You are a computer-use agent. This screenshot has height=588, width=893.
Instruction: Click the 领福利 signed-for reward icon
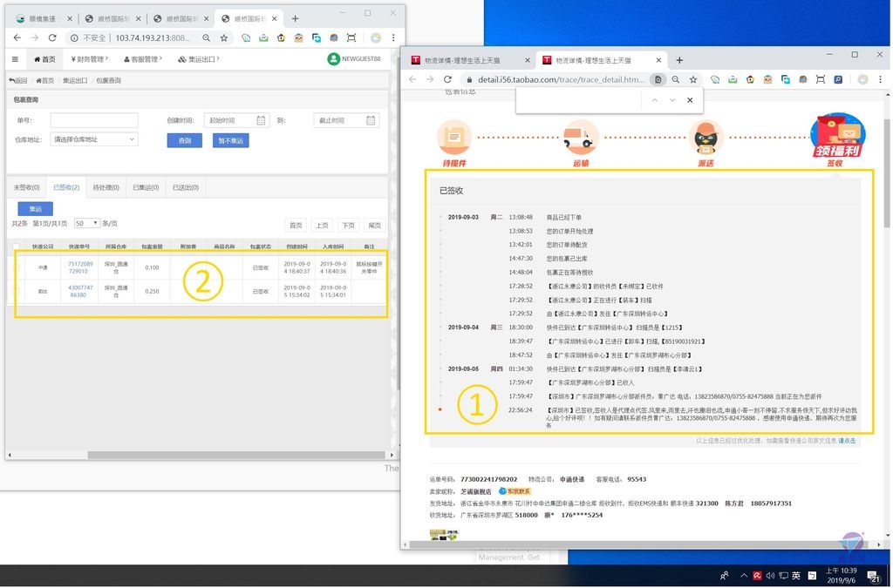836,135
